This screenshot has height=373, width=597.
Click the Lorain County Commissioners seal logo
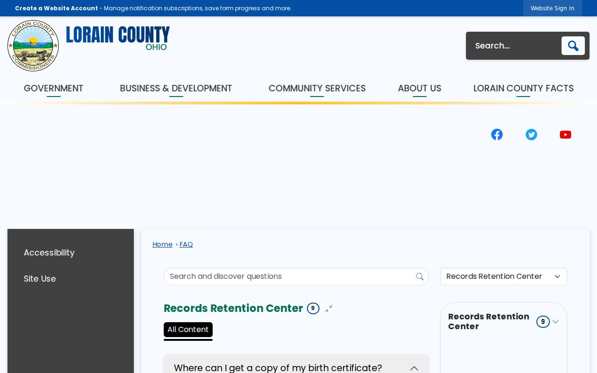click(x=33, y=46)
